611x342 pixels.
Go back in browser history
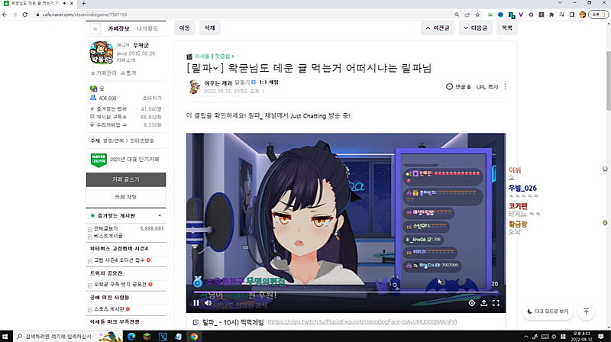[5, 15]
